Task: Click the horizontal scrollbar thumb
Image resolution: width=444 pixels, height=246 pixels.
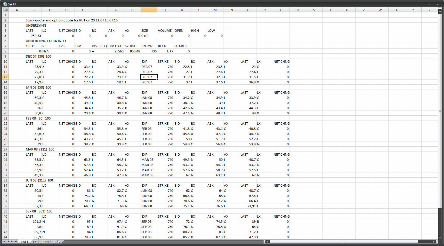Action: tap(344, 242)
